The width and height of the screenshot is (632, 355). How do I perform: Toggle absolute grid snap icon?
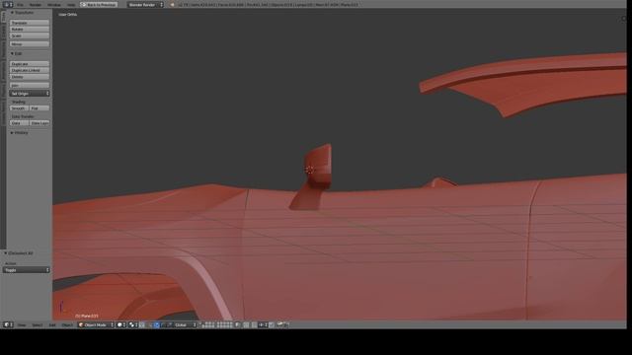[x=272, y=324]
